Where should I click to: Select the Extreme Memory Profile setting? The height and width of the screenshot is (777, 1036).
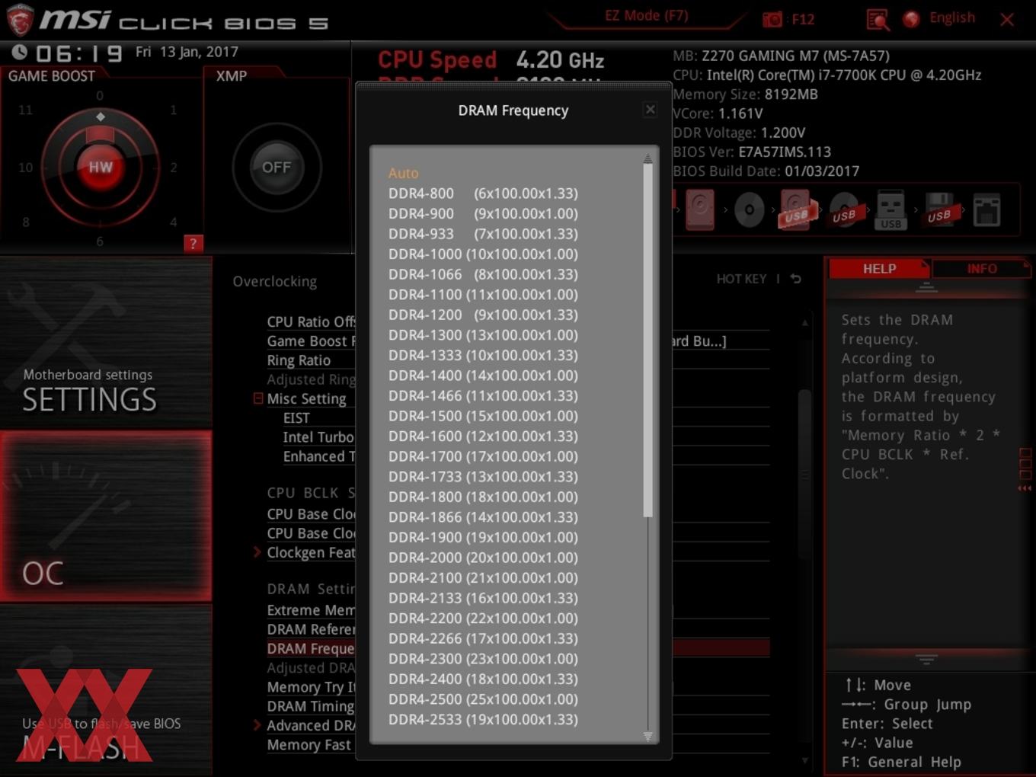click(x=311, y=610)
